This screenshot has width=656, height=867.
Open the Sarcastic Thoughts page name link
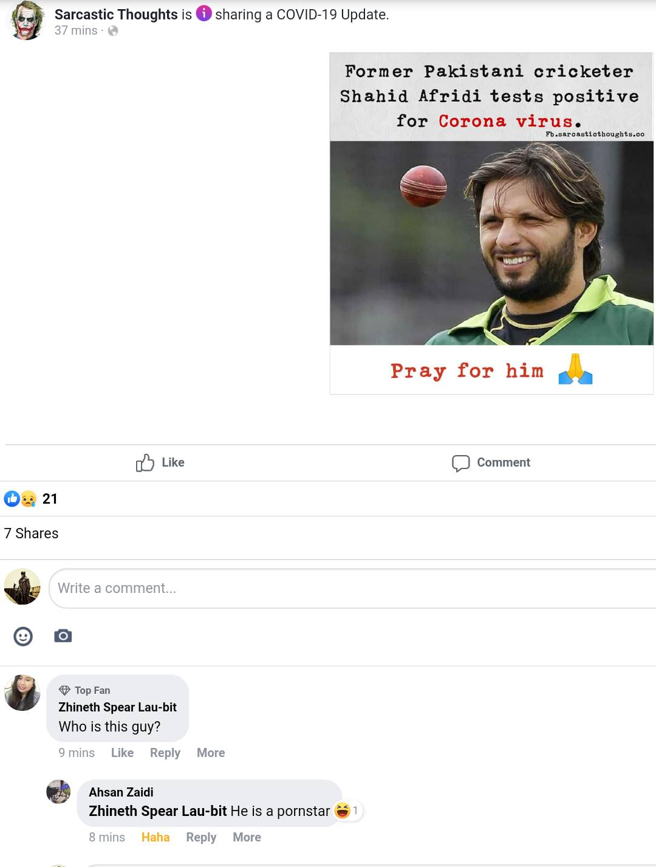pyautogui.click(x=116, y=14)
